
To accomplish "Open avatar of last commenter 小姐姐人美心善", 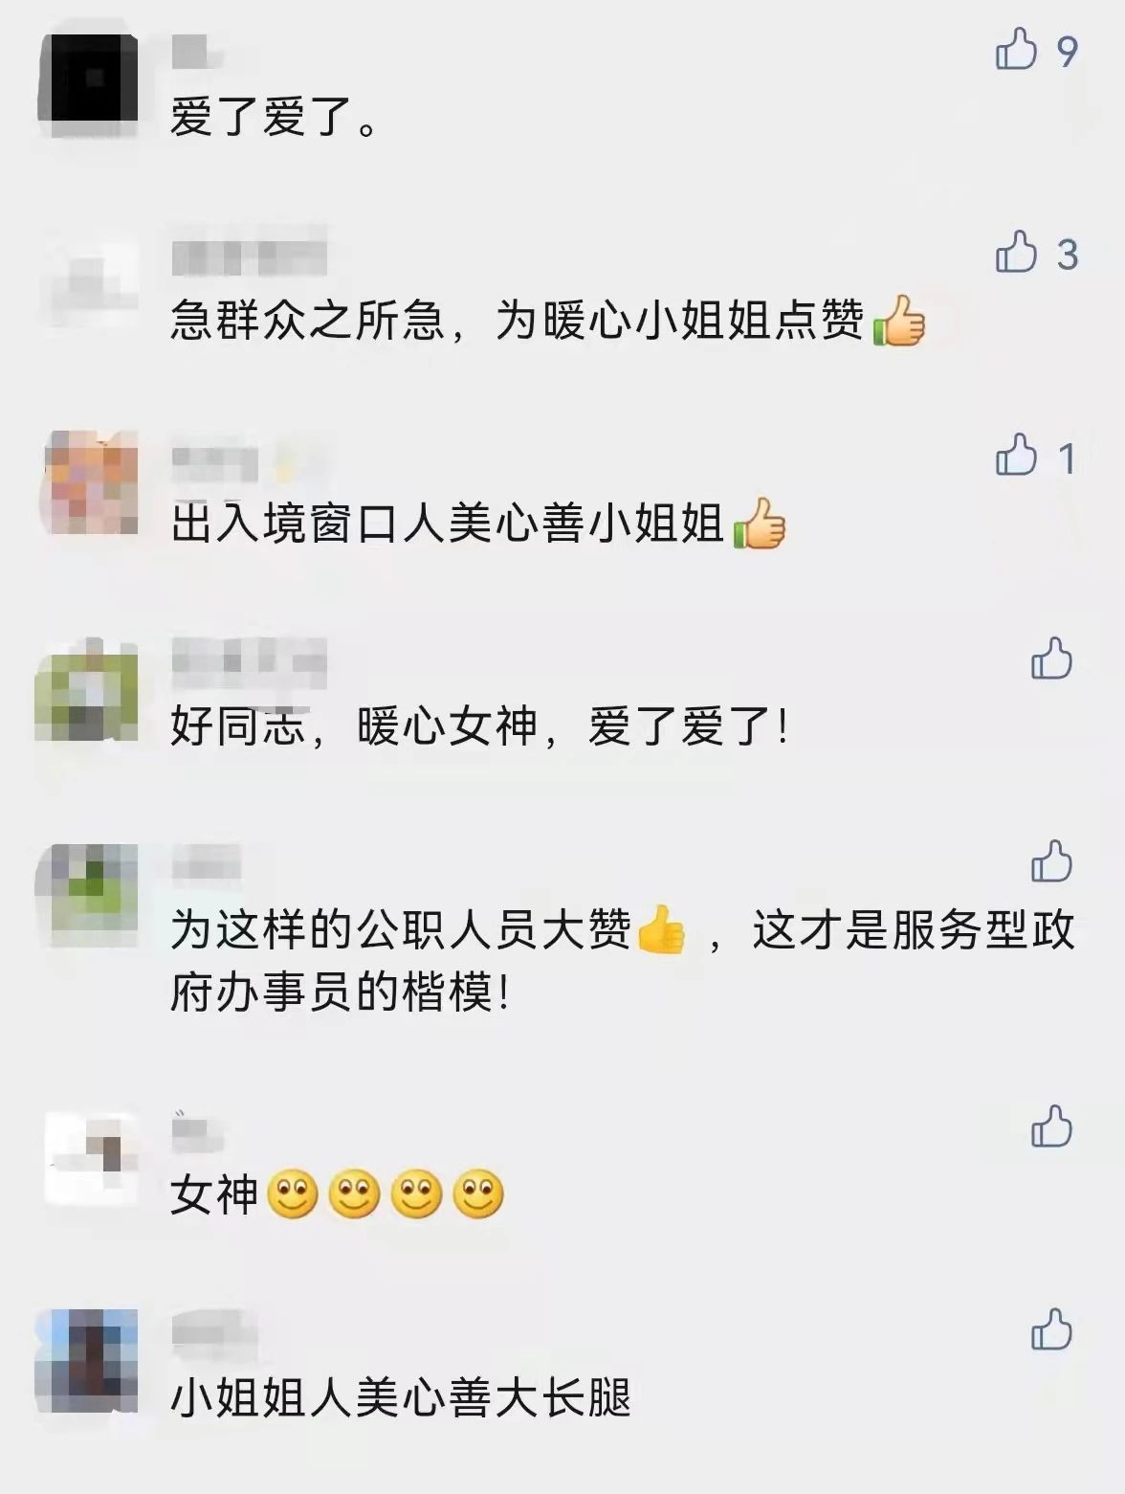I will pyautogui.click(x=87, y=1362).
